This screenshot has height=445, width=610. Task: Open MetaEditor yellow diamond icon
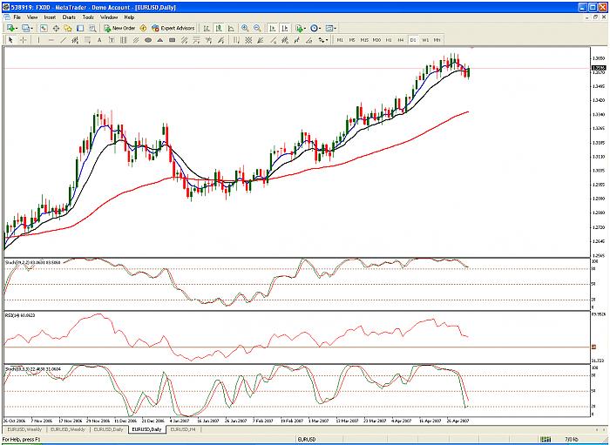click(x=143, y=29)
